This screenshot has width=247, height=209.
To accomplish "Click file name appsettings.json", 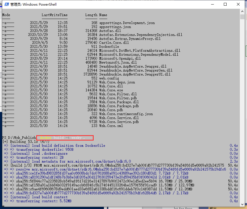I will 115,27.
